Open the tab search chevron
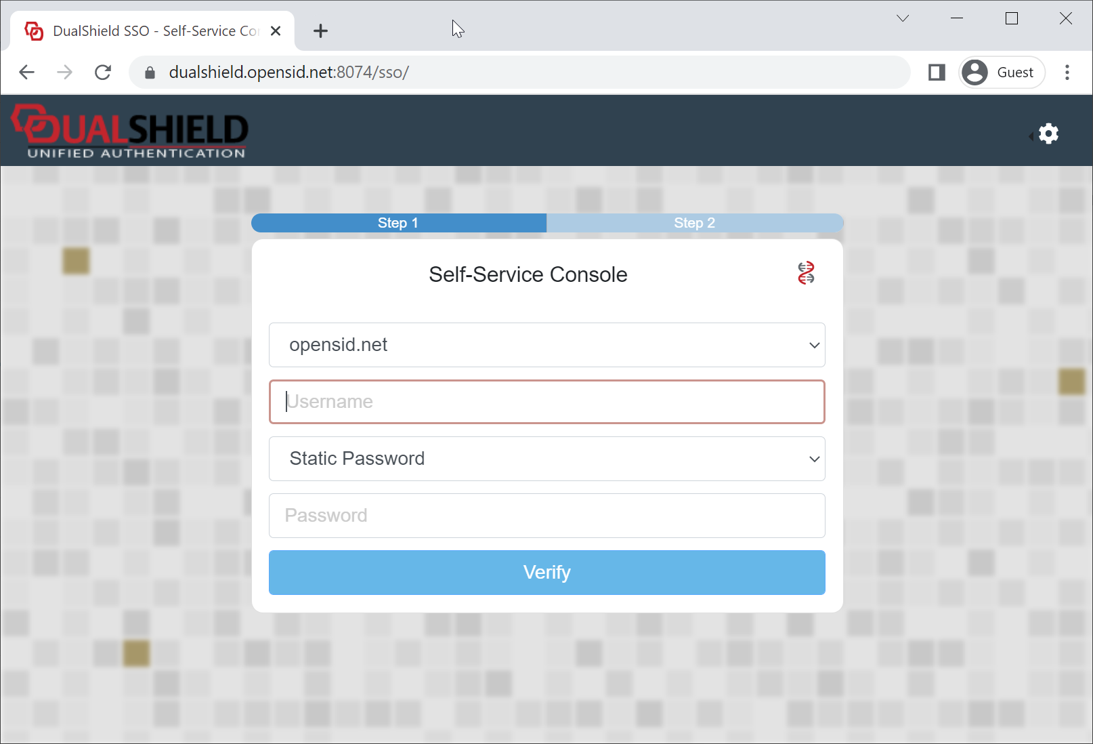The width and height of the screenshot is (1093, 744). coord(903,18)
